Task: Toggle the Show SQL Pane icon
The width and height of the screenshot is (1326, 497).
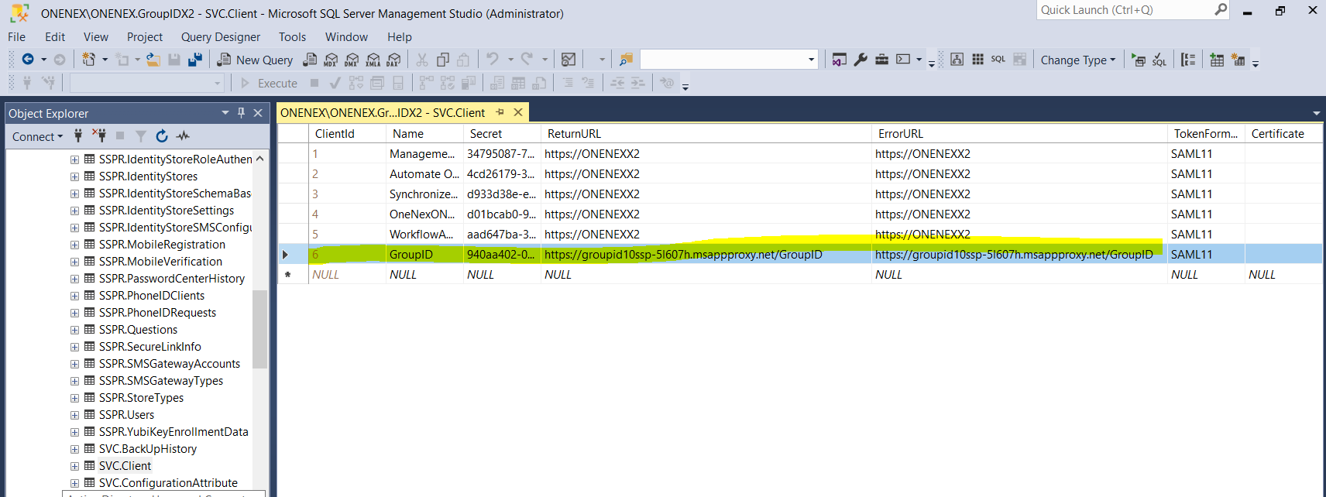Action: (x=998, y=60)
